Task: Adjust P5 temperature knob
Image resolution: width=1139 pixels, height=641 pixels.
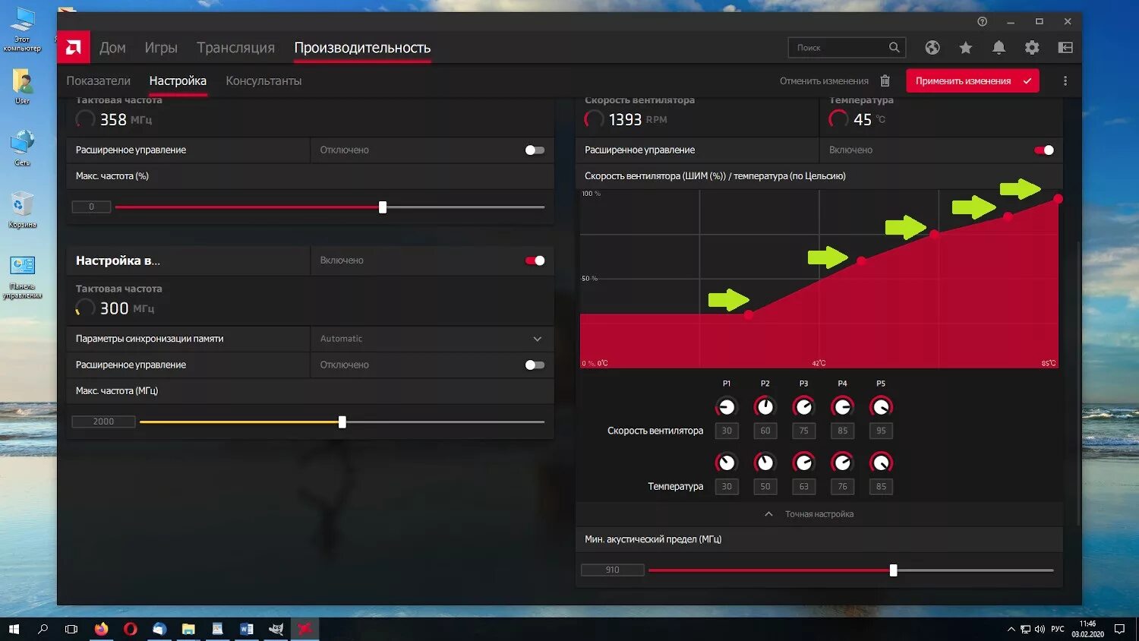Action: (x=881, y=462)
